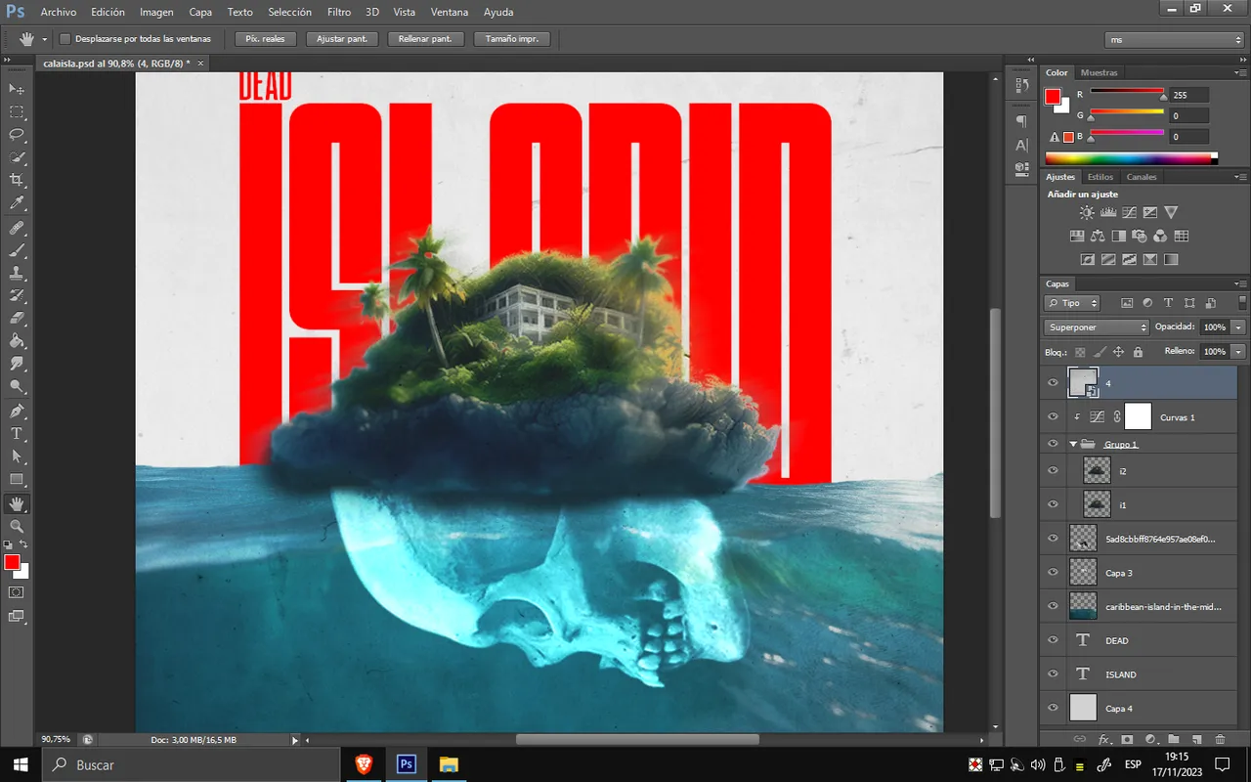1251x782 pixels.
Task: Switch to the Muestras tab
Action: 1100,72
